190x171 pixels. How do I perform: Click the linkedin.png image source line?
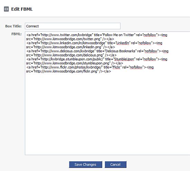click(x=70, y=47)
